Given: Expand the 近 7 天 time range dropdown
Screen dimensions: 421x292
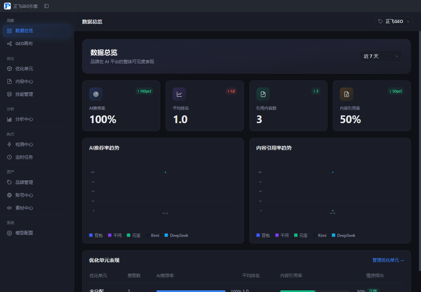Looking at the screenshot, I should click(x=381, y=56).
